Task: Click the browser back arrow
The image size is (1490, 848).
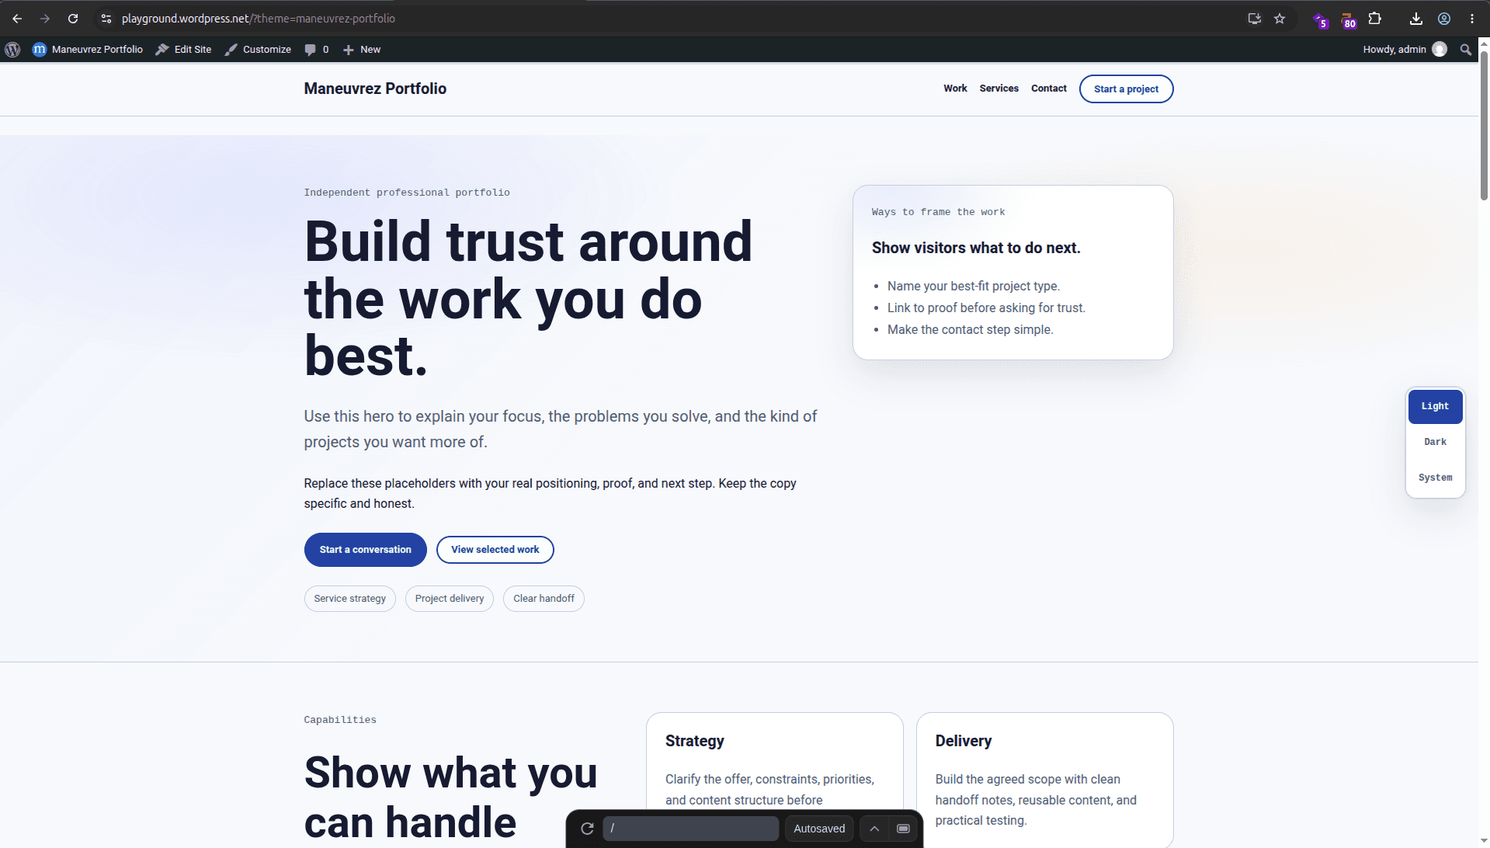Action: [x=17, y=19]
